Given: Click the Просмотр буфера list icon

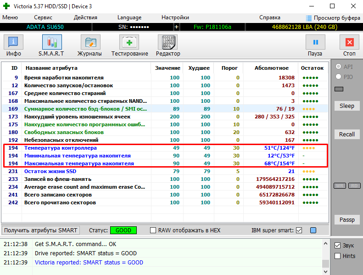Looking at the screenshot, I should pos(308,18).
